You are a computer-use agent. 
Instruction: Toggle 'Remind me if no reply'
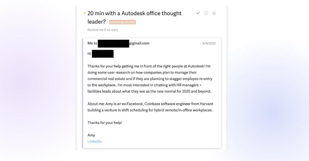(x=102, y=30)
